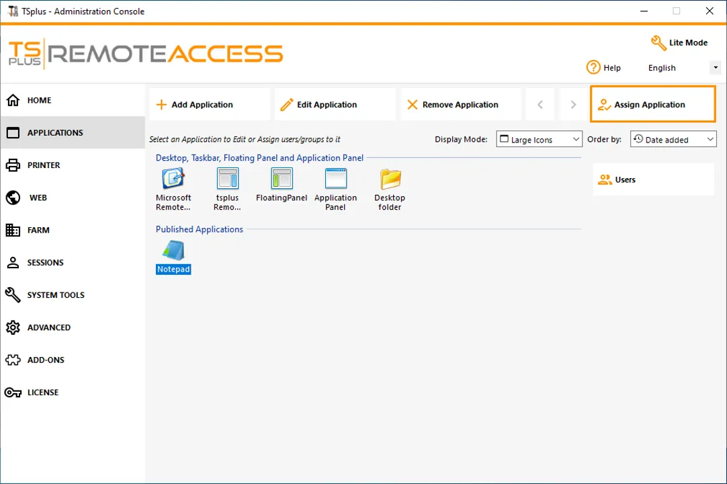
Task: Click the right arrow navigation button
Action: (x=573, y=105)
